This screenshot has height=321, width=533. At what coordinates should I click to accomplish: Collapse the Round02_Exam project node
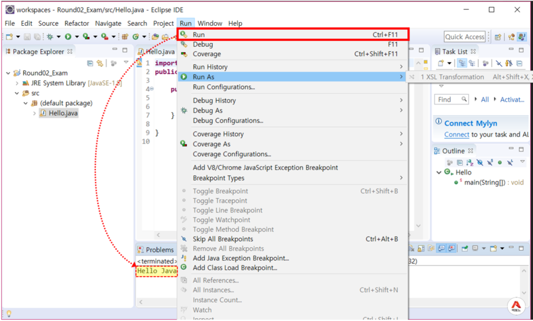coord(8,73)
